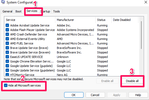The image size is (149, 100).
Task: Toggle Hide all Microsoft services checkbox
Action: coord(6,85)
